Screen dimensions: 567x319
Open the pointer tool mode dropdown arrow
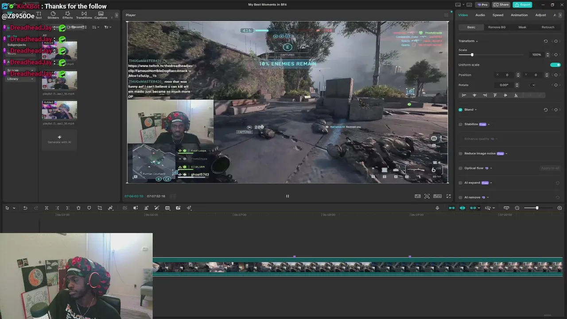point(14,208)
